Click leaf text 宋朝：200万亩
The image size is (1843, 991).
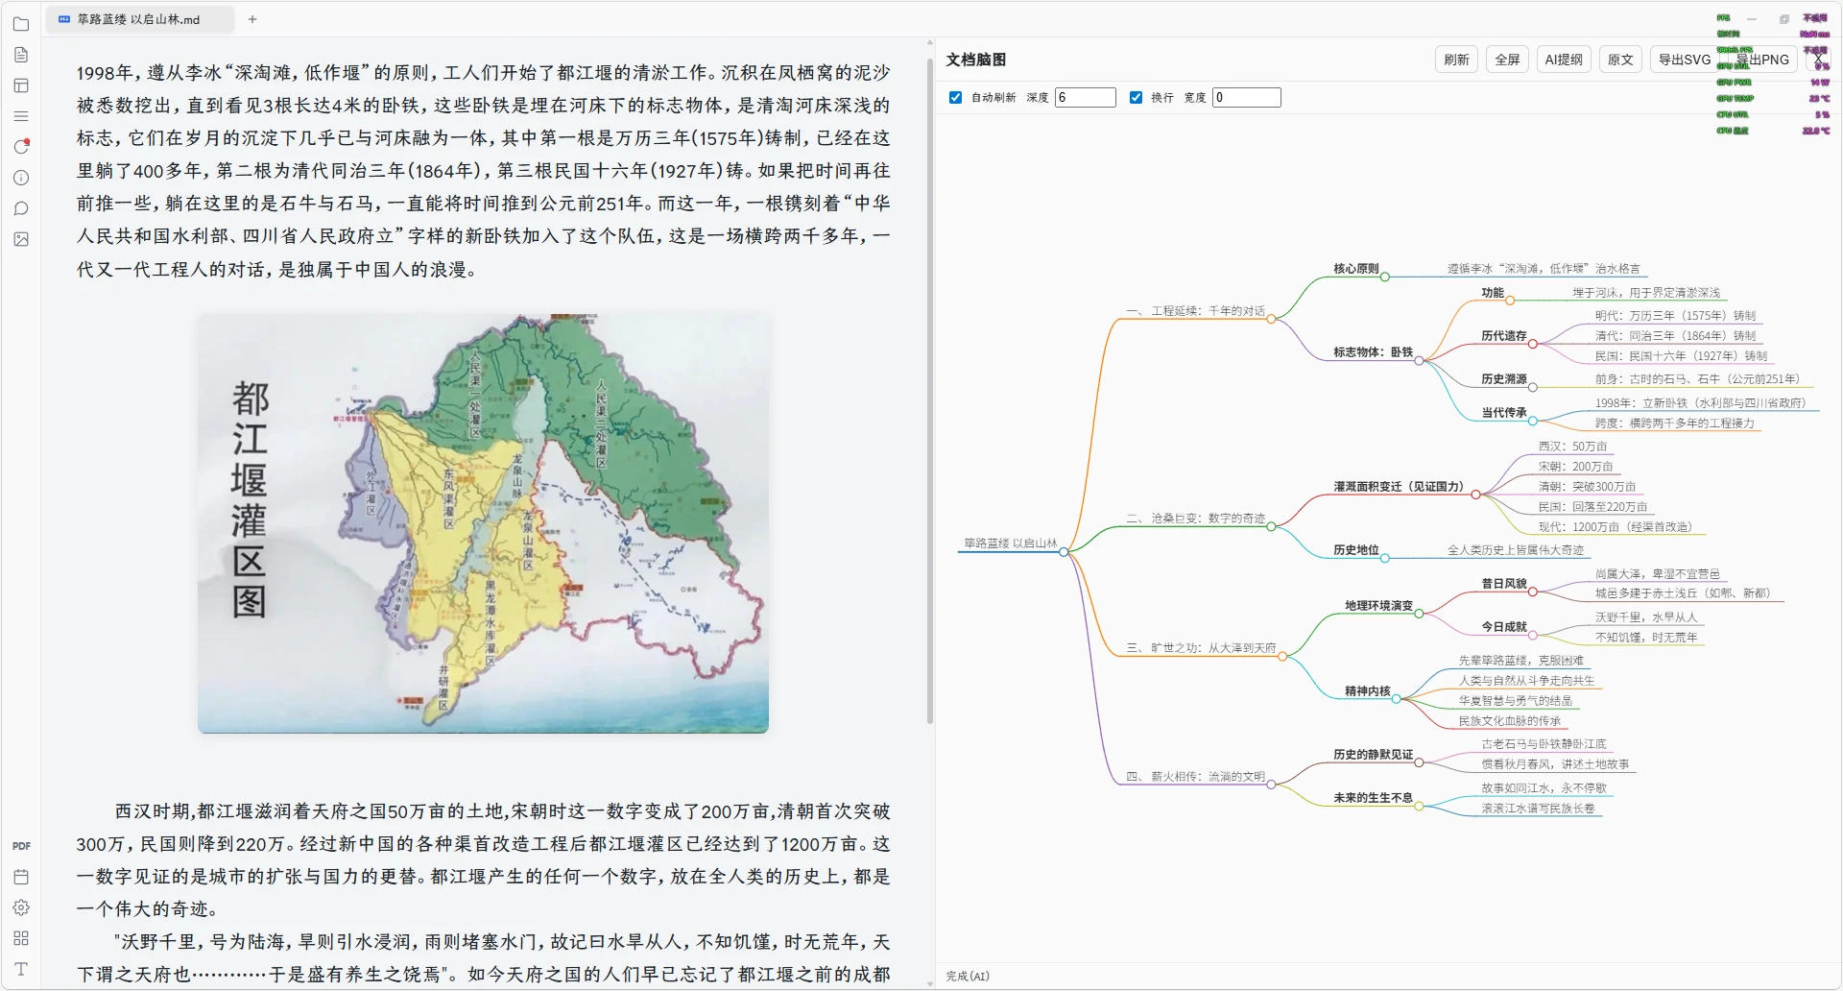coord(1575,467)
